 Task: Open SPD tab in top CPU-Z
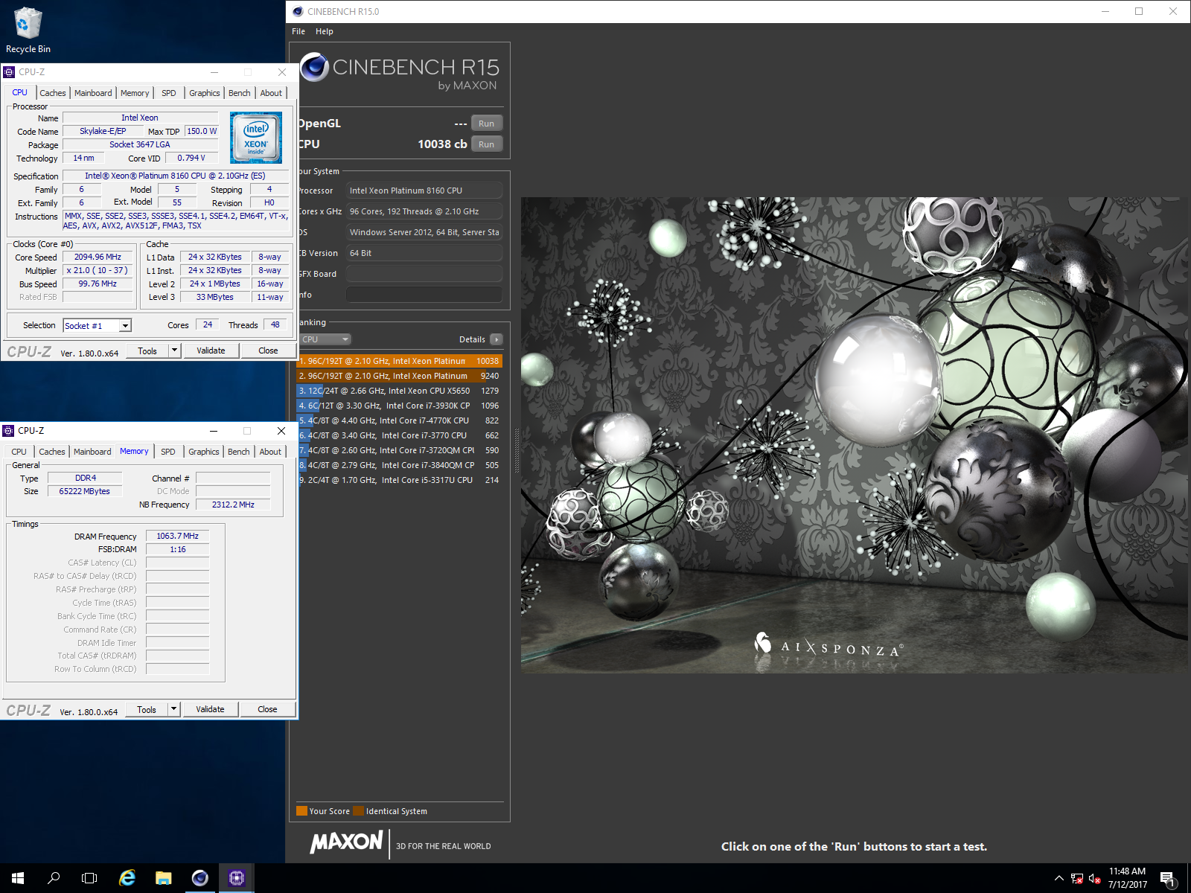pos(169,93)
